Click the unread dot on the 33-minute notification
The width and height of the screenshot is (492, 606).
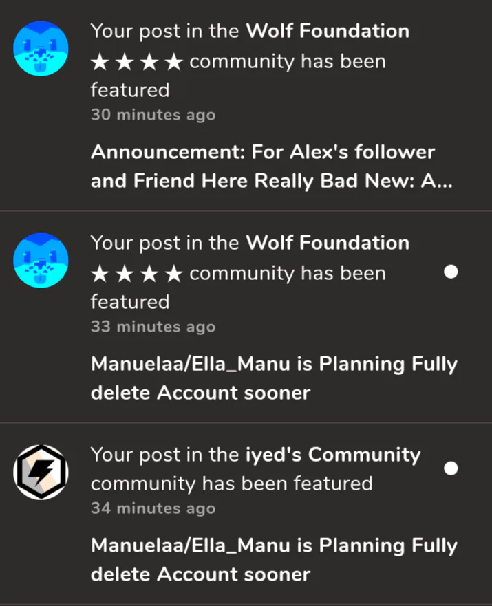point(451,272)
